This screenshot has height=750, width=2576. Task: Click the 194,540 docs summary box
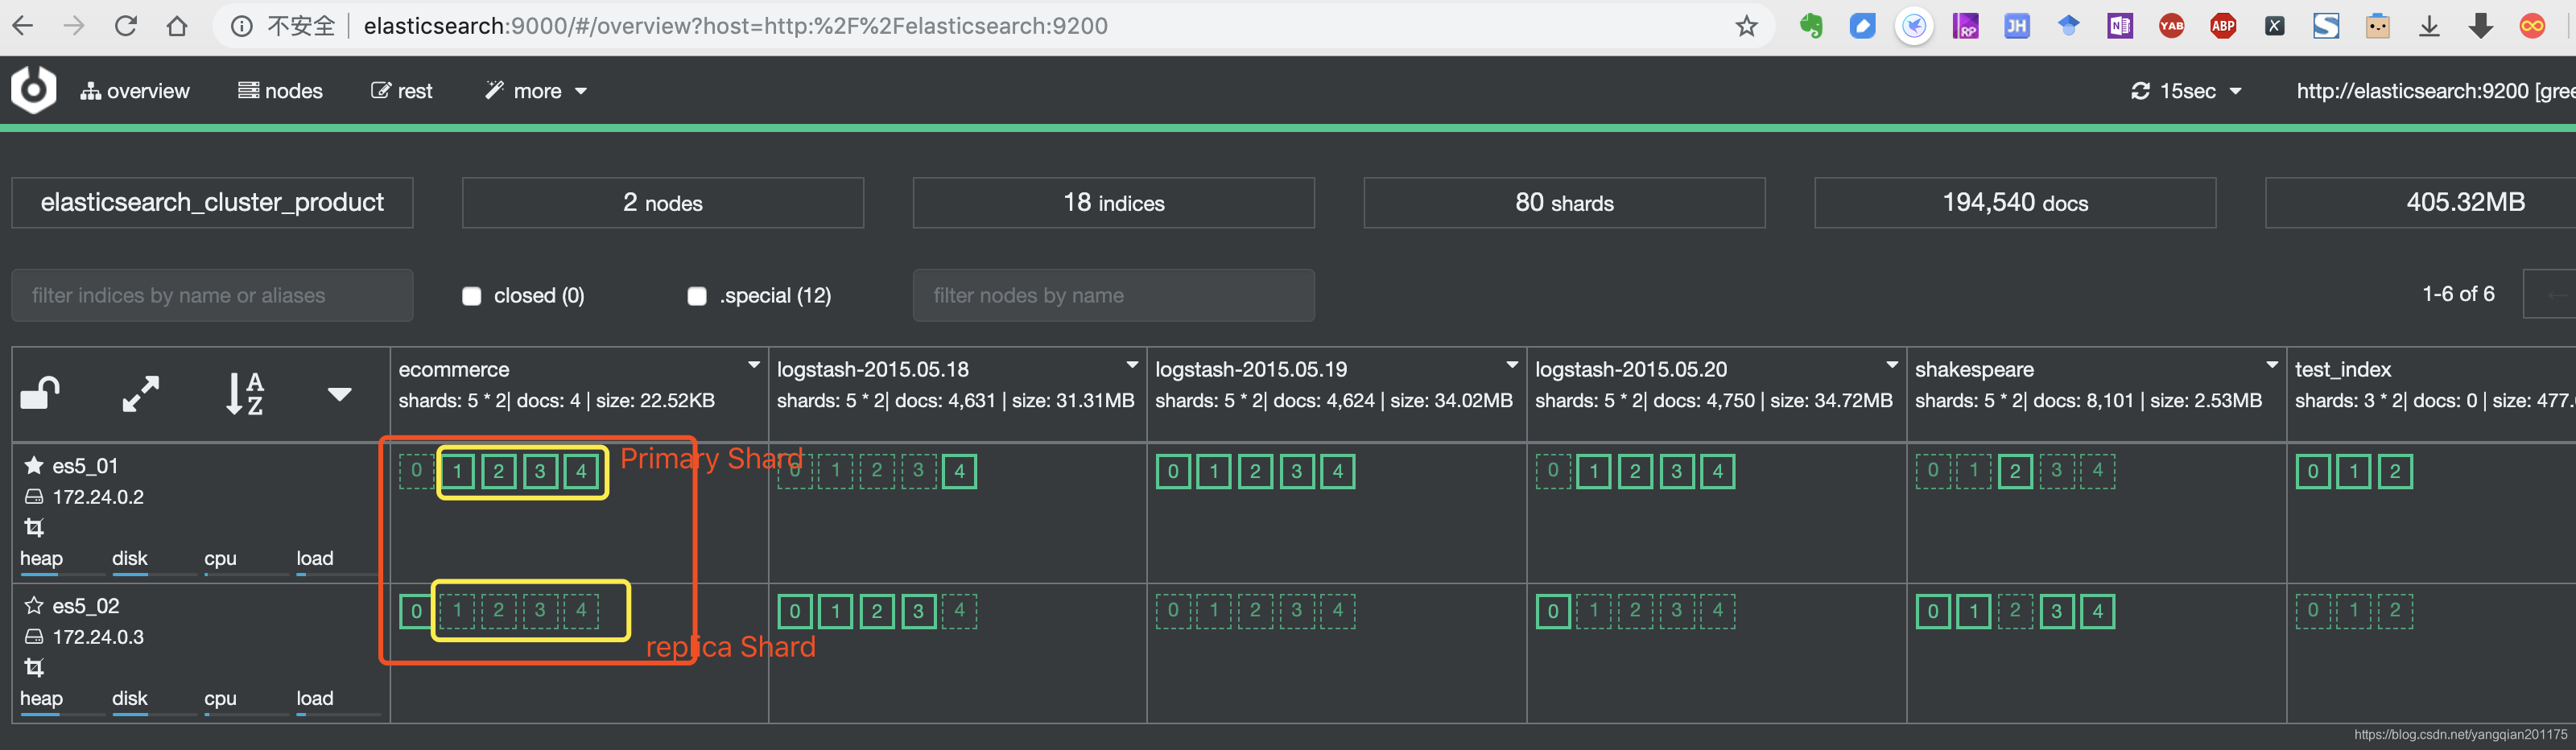click(2016, 203)
